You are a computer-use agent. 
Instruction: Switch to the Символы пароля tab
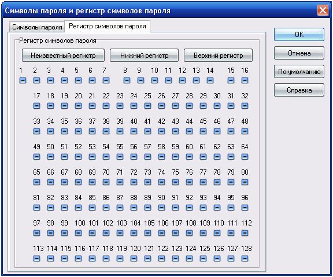tap(37, 27)
